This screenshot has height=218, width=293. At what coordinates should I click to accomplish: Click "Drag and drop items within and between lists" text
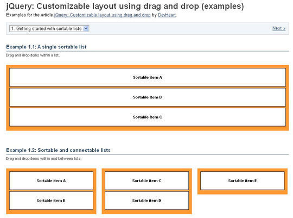tap(43, 159)
